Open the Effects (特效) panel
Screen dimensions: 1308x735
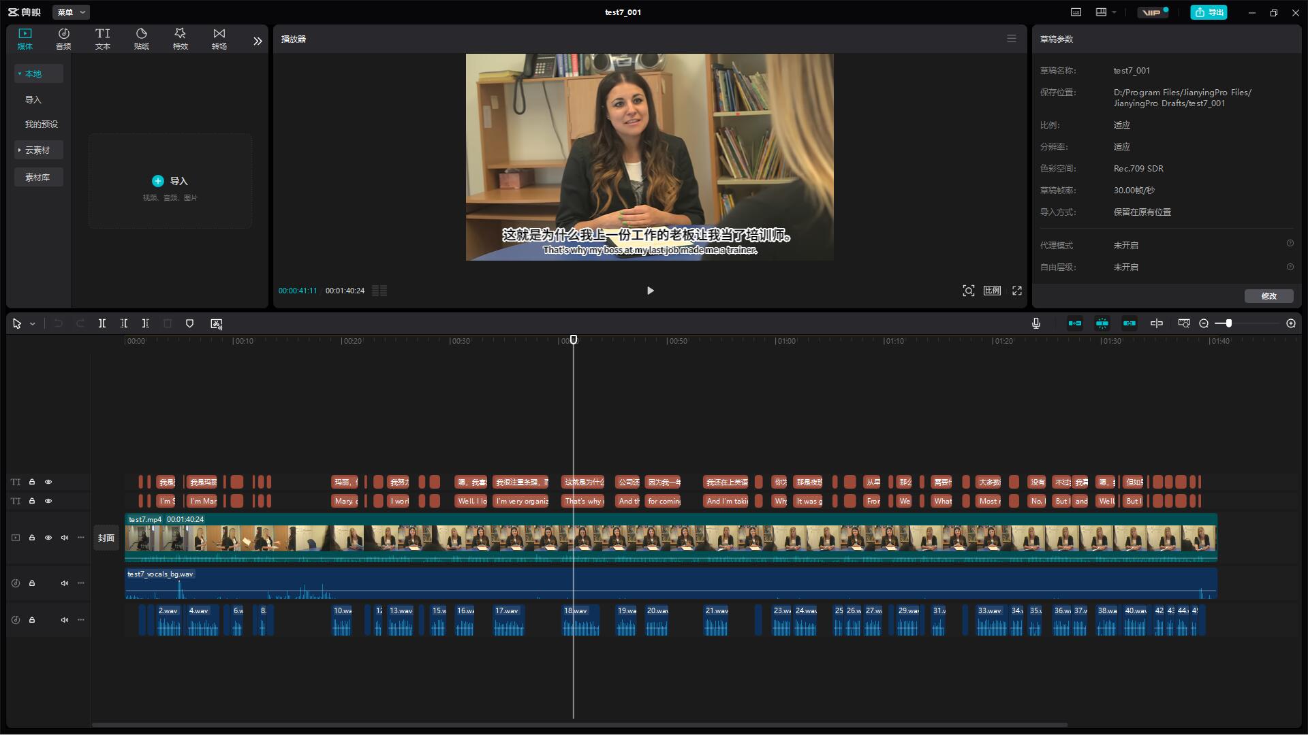181,39
